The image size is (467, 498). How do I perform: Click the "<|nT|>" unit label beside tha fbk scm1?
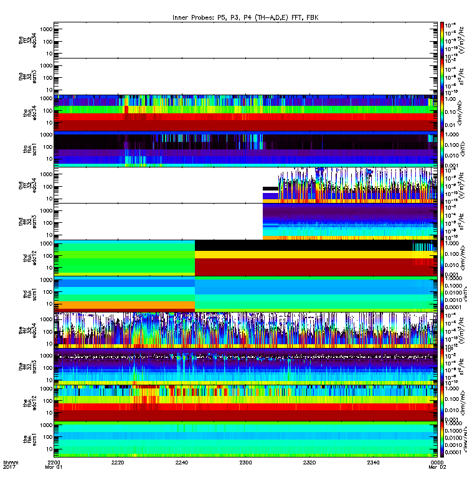pyautogui.click(x=461, y=149)
